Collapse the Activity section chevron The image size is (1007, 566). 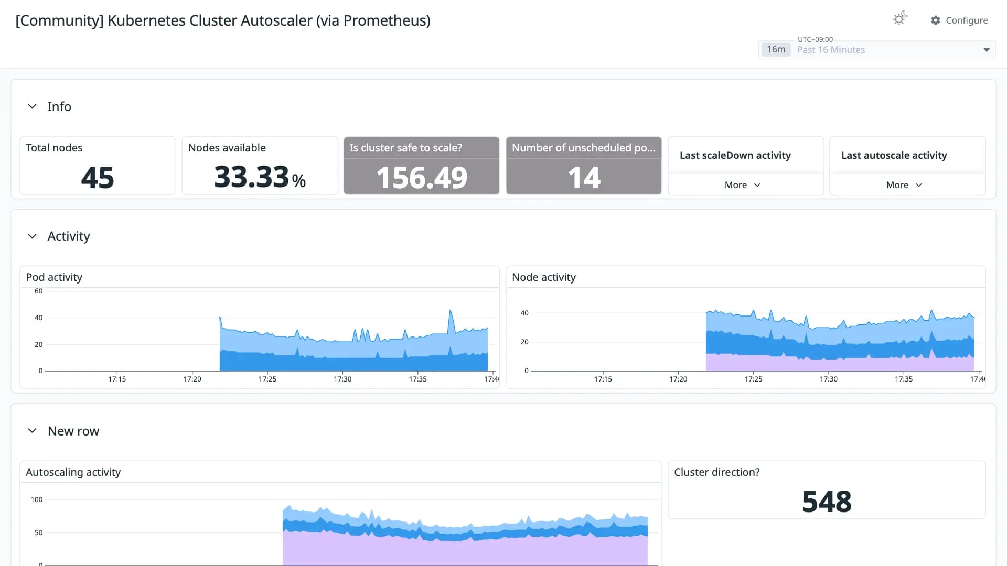[x=32, y=236]
